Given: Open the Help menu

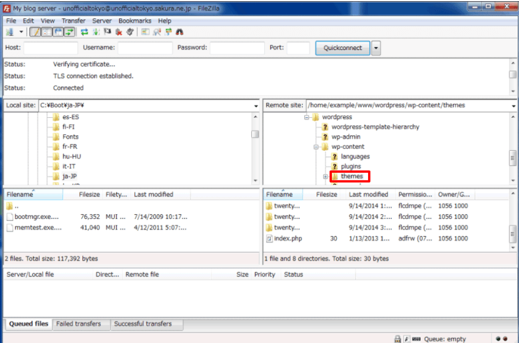Looking at the screenshot, I should 164,21.
